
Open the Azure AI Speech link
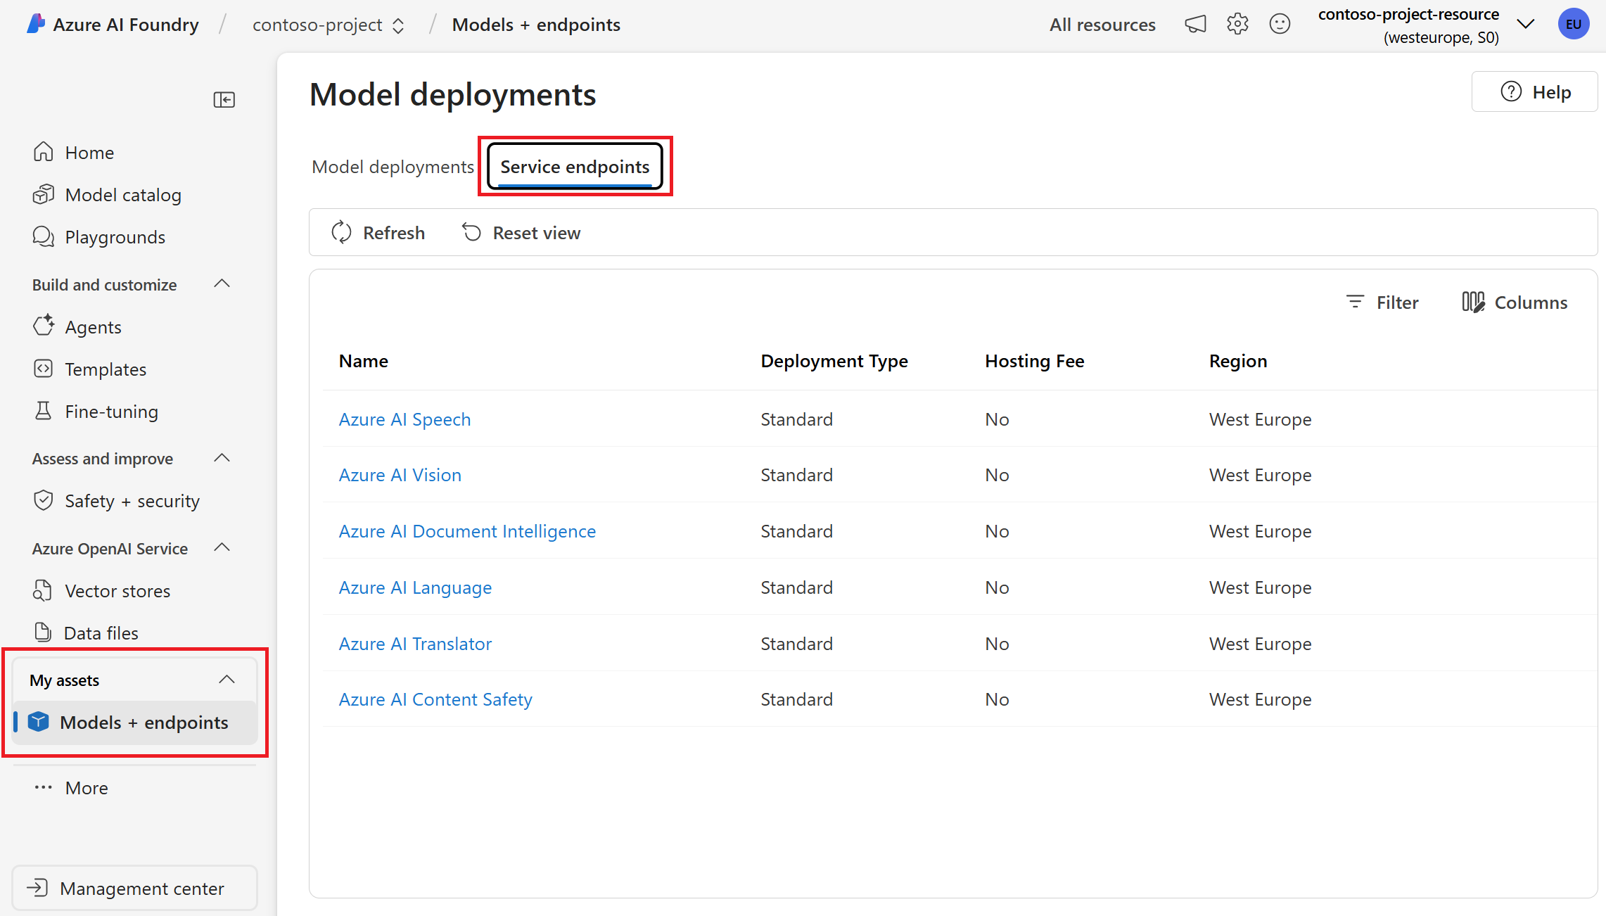tap(404, 419)
